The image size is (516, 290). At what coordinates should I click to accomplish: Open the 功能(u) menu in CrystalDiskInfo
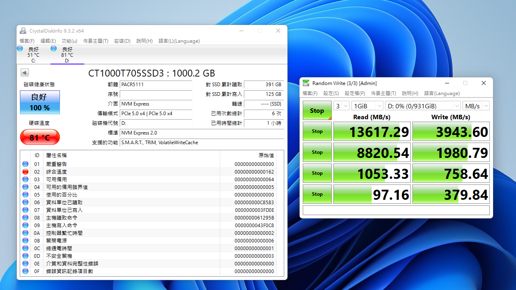69,41
